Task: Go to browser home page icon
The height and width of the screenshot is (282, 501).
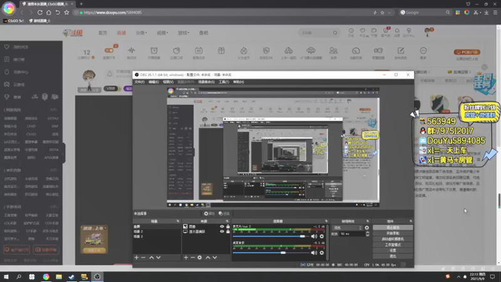Action: pos(49,13)
